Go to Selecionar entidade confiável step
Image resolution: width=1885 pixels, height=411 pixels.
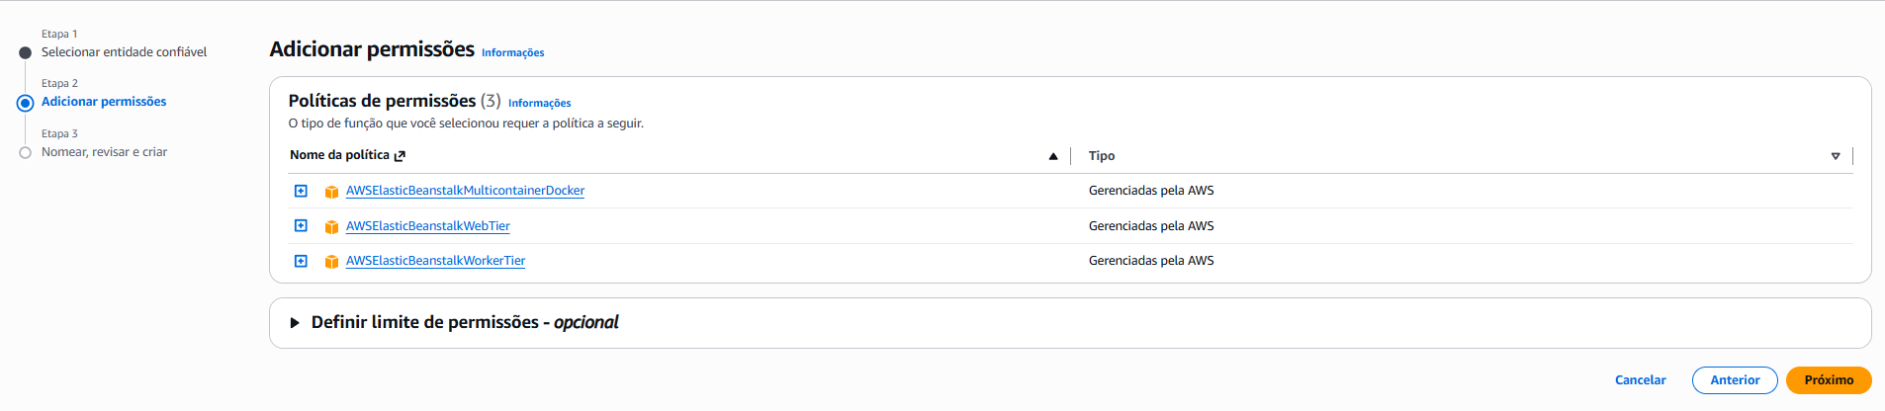[124, 52]
